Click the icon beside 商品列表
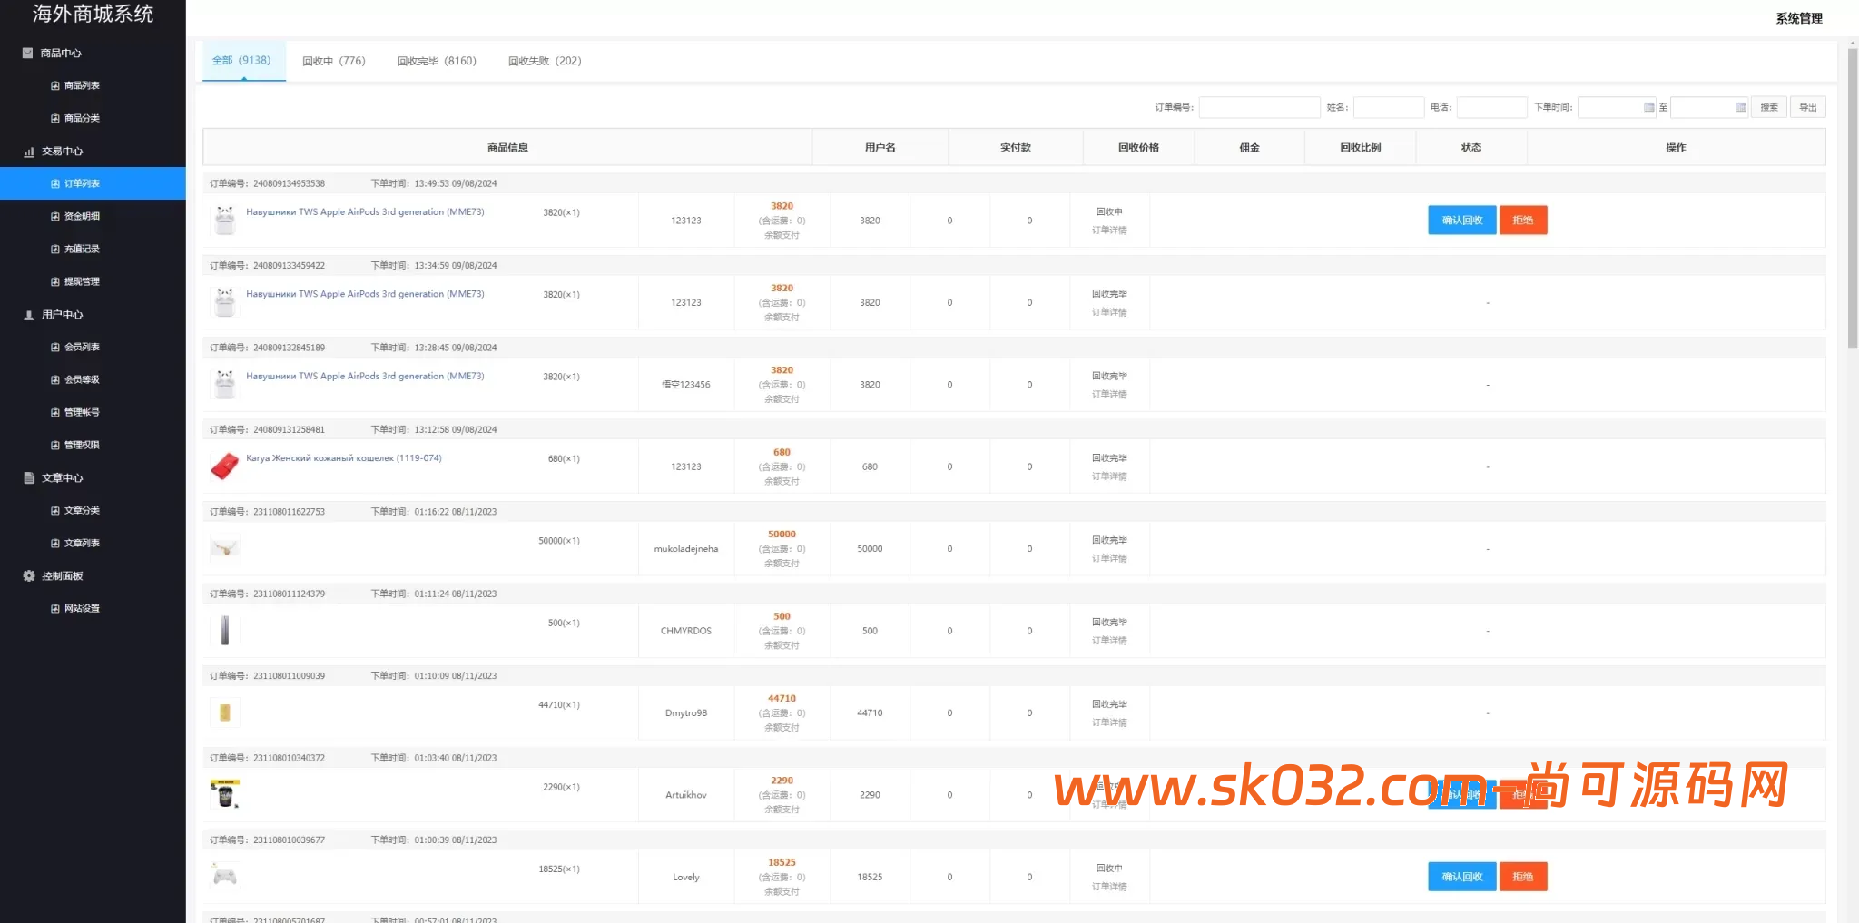1859x923 pixels. 55,85
